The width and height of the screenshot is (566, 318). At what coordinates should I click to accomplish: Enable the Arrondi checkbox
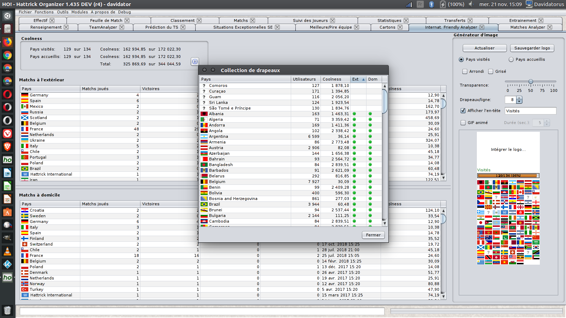click(x=465, y=71)
